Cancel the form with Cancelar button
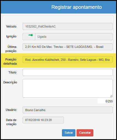Image resolution: width=117 pixels, height=140 pixels. [x=85, y=133]
